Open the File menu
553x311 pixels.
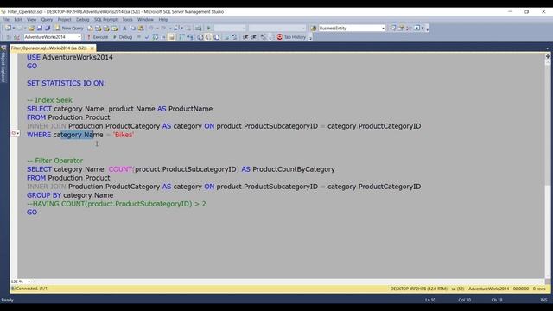click(6, 19)
